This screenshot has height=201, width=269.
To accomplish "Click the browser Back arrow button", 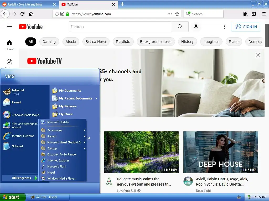I will tap(5, 14).
